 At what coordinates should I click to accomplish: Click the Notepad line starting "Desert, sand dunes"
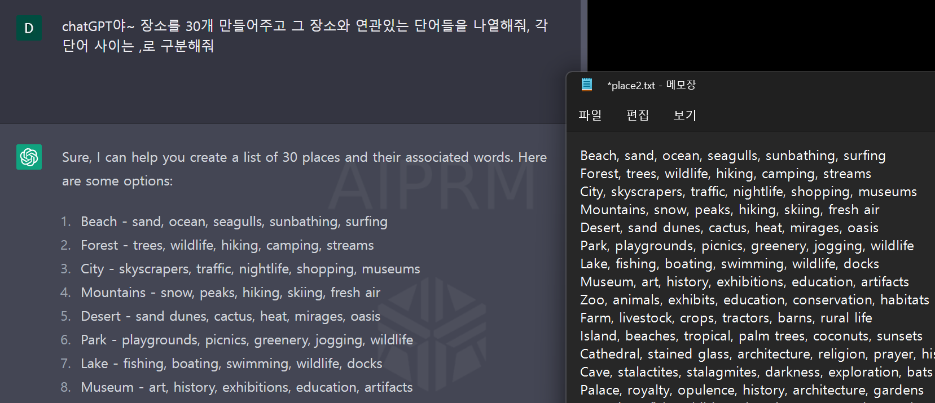(x=730, y=228)
